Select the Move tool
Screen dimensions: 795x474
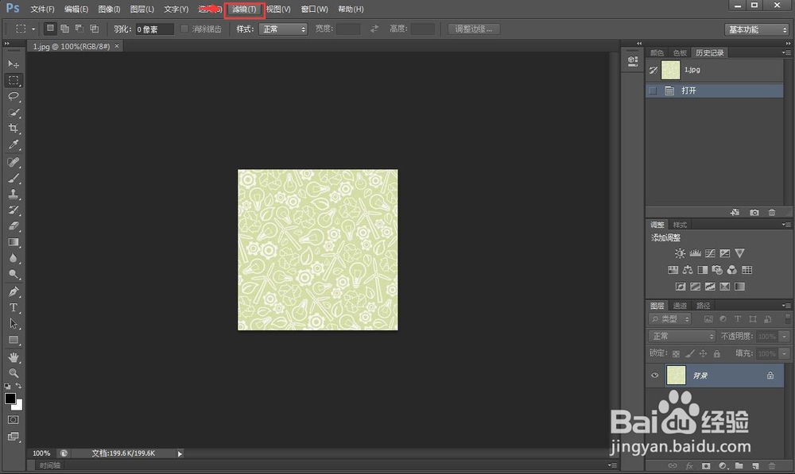coord(14,64)
